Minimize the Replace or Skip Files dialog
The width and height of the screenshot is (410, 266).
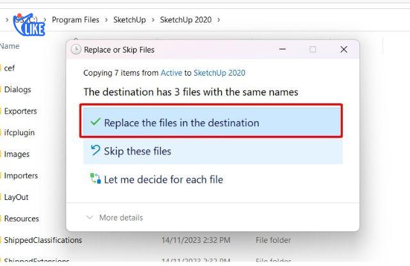282,49
